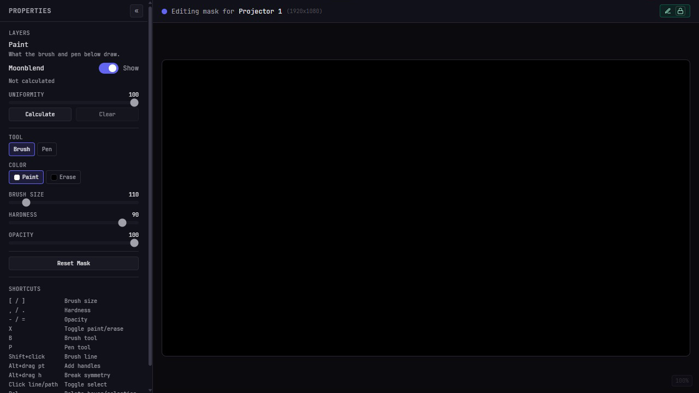The height and width of the screenshot is (393, 699).
Task: Click the Projector 1 title text
Action: click(x=260, y=11)
